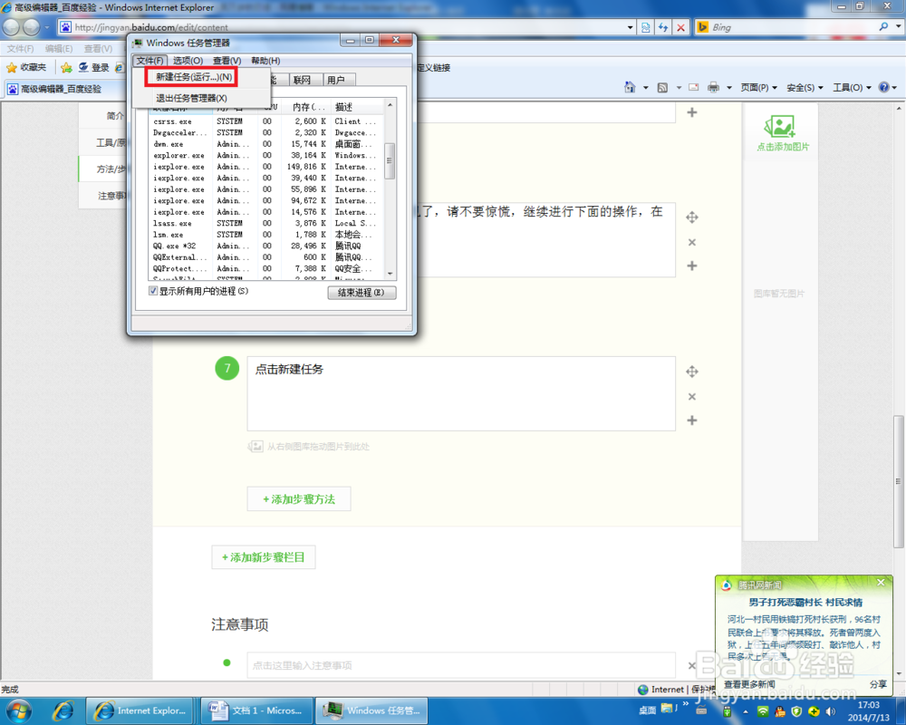
Task: Click the 内存 column header
Action: click(308, 107)
